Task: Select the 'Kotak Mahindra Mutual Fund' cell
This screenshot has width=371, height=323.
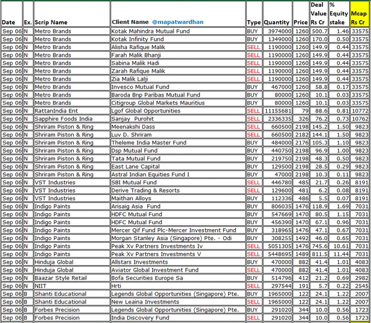Action: (x=178, y=31)
